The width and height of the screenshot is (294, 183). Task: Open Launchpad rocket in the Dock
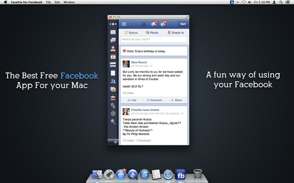[x=109, y=175]
